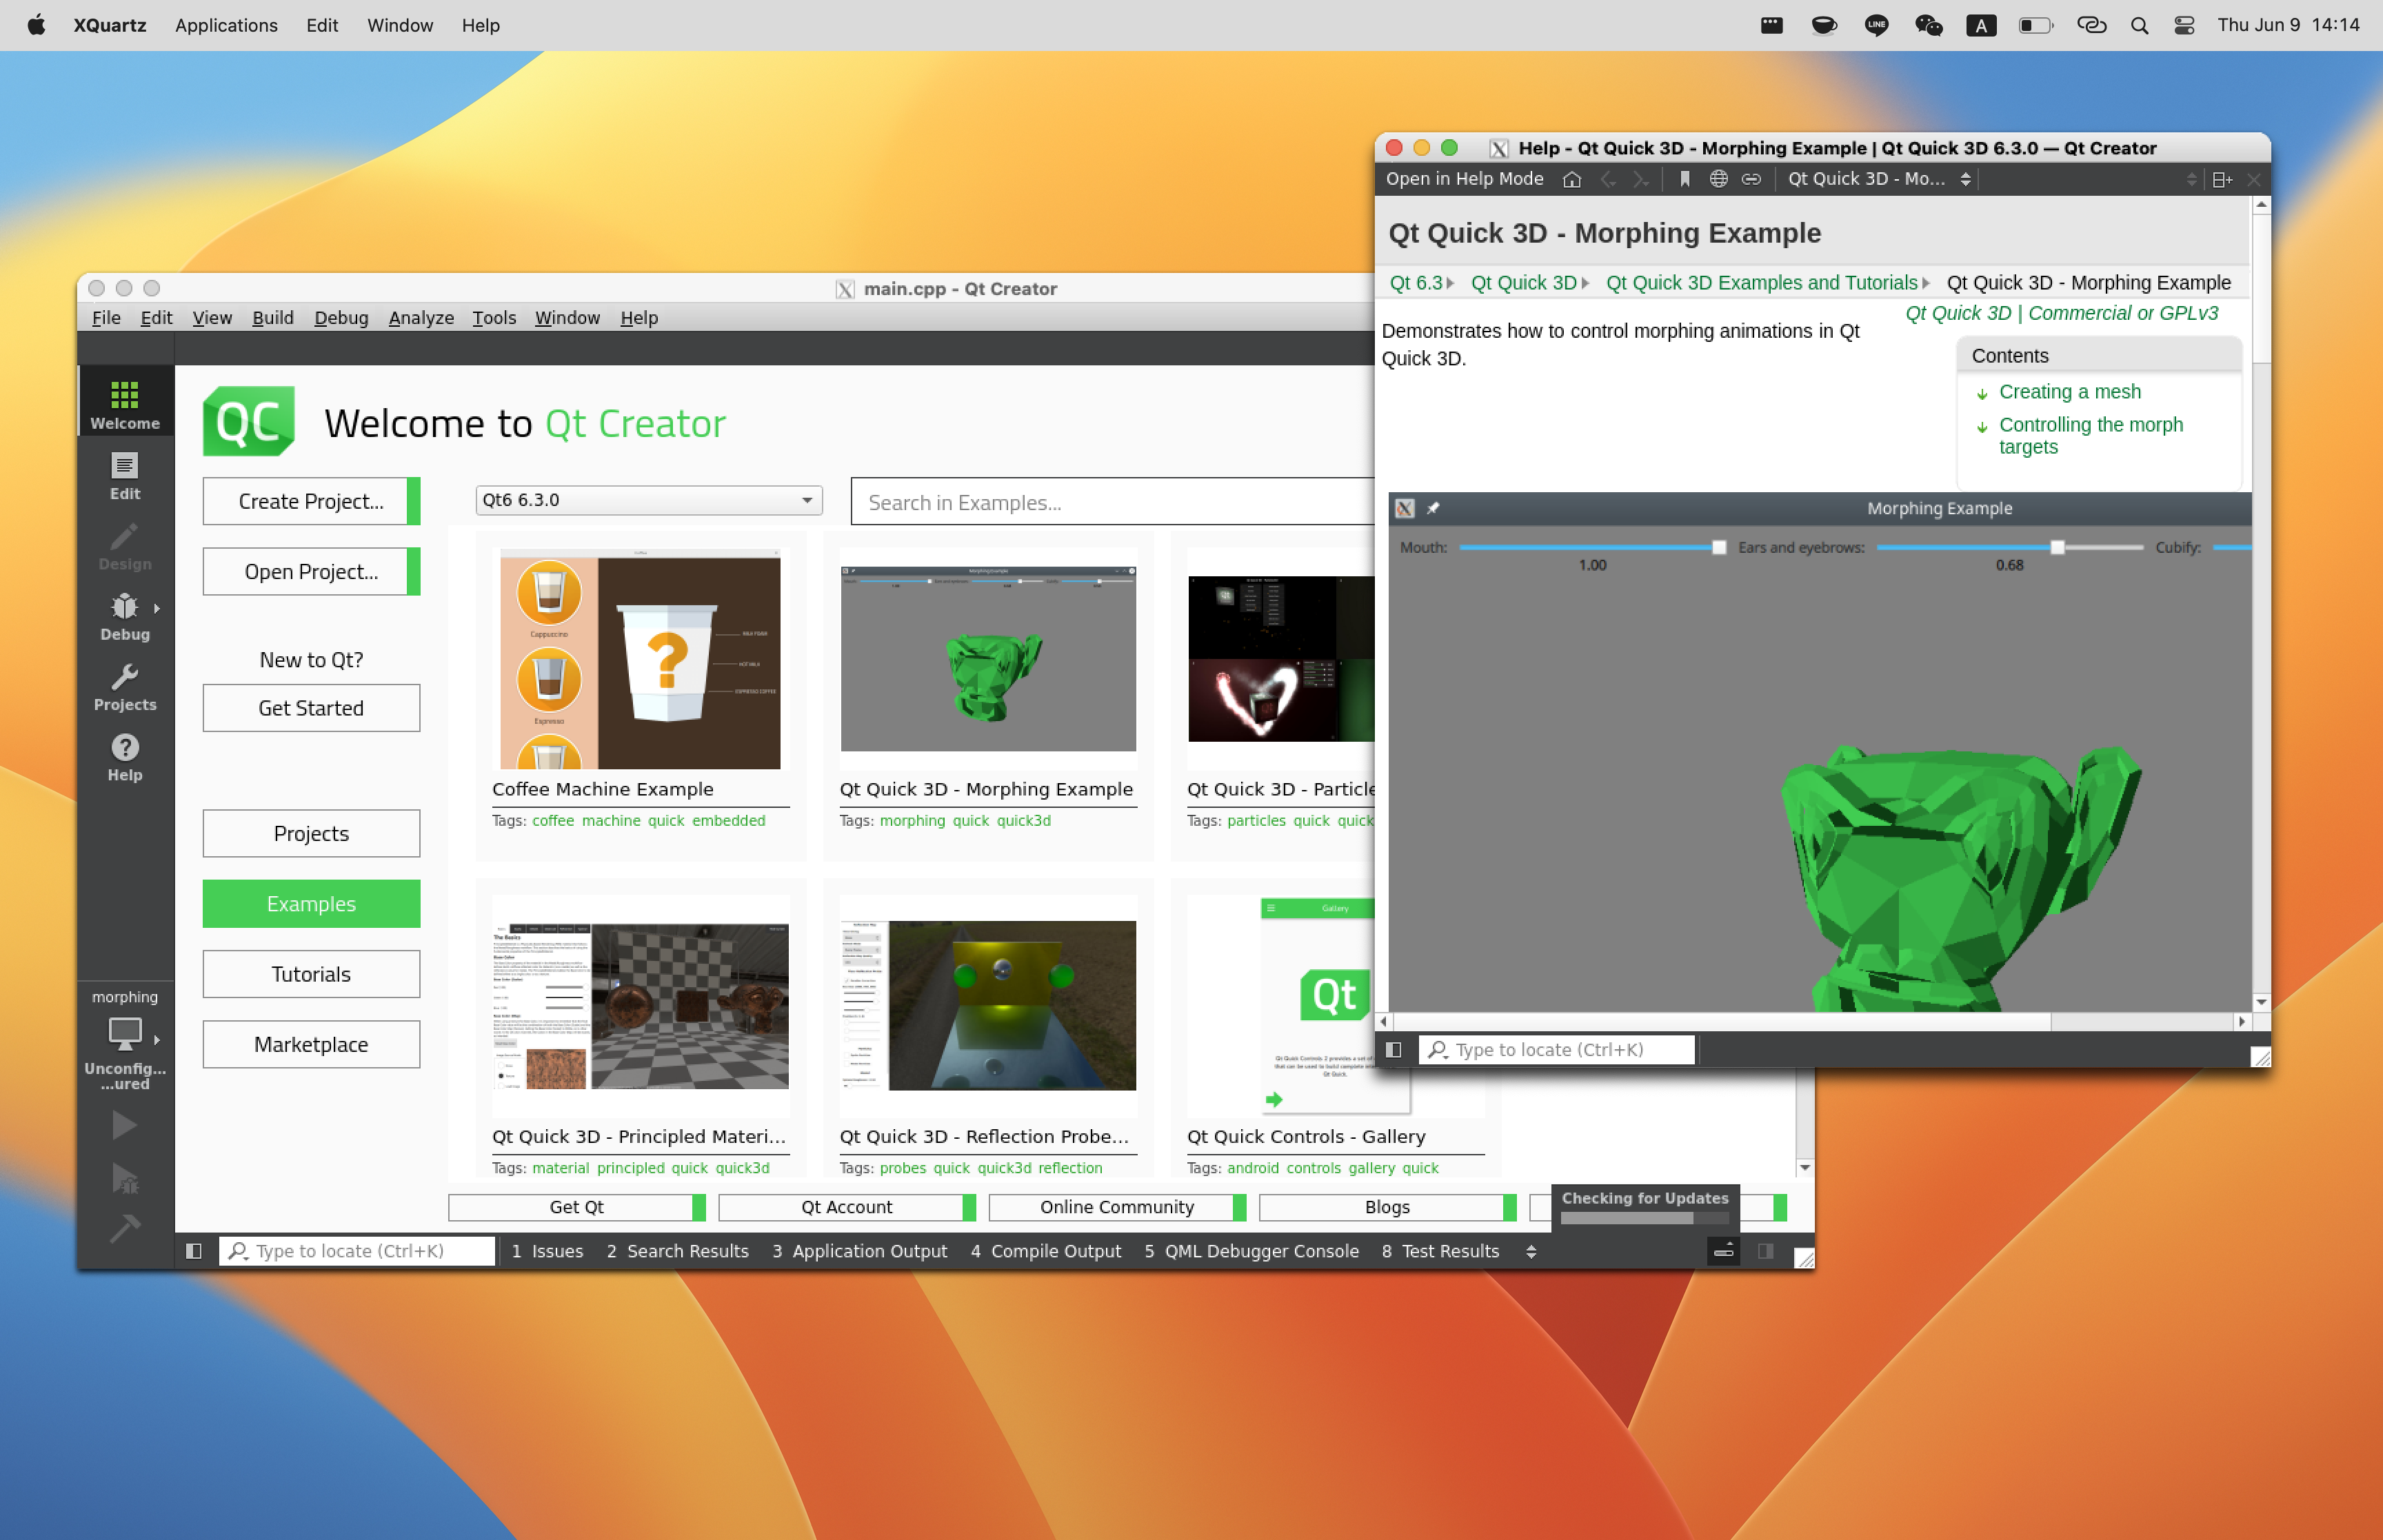This screenshot has height=1540, width=2383.
Task: Add bookmark in help toolbar
Action: [1684, 179]
